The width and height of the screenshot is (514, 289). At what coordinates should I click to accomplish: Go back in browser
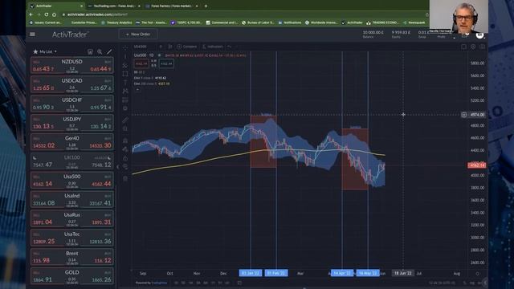coord(31,14)
